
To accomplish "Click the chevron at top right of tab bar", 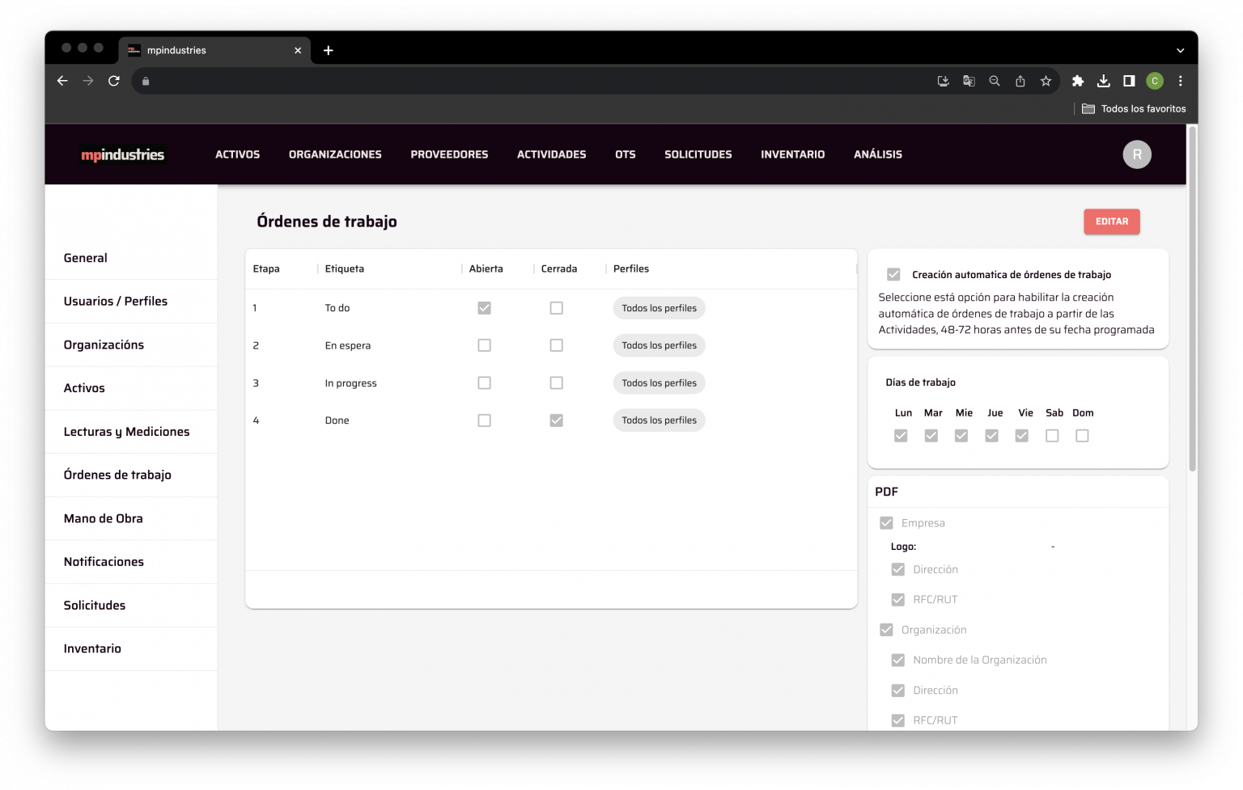I will point(1180,49).
